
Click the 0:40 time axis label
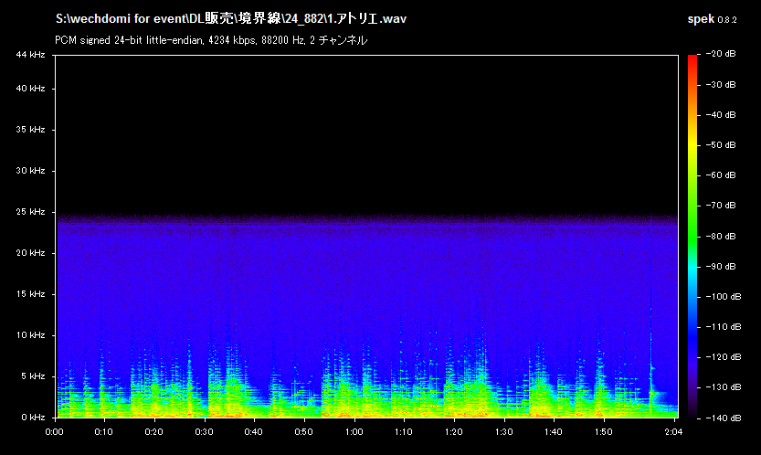pos(254,431)
